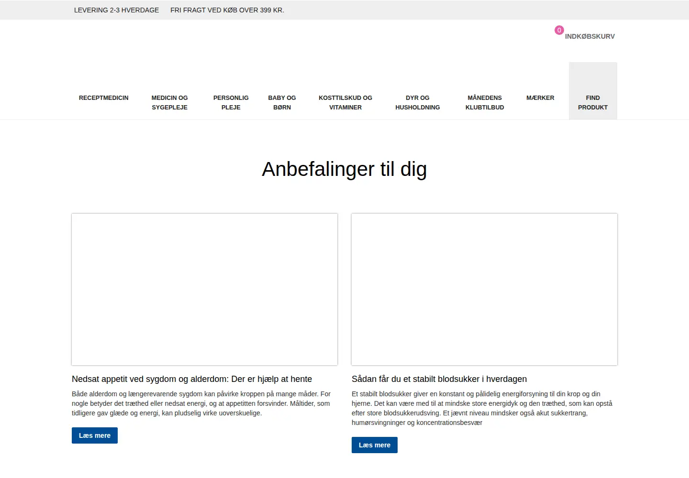Click 'LEVERING 2-3 HVERDAGE' text in top bar

point(116,10)
